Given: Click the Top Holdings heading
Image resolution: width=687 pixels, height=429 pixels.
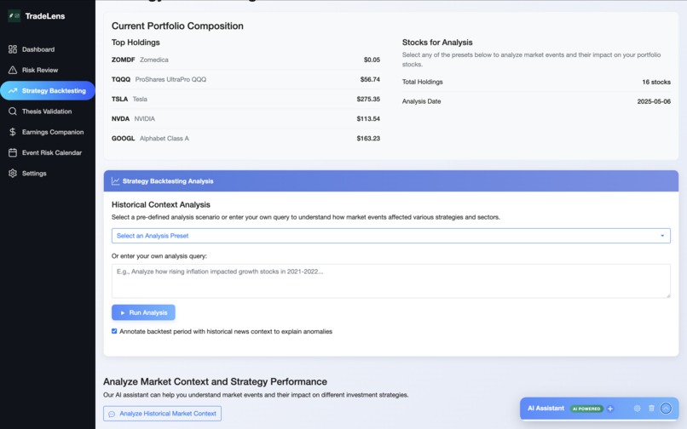Looking at the screenshot, I should [136, 43].
